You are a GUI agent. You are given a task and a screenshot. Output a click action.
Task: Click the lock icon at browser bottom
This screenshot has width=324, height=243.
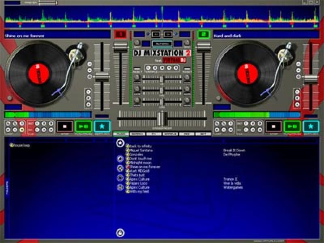(120, 232)
